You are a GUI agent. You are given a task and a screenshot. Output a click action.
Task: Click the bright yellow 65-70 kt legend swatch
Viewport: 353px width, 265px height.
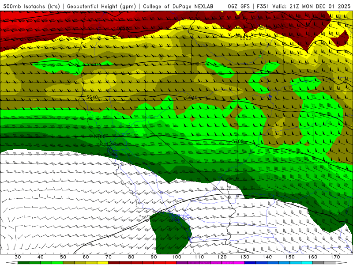(103, 263)
